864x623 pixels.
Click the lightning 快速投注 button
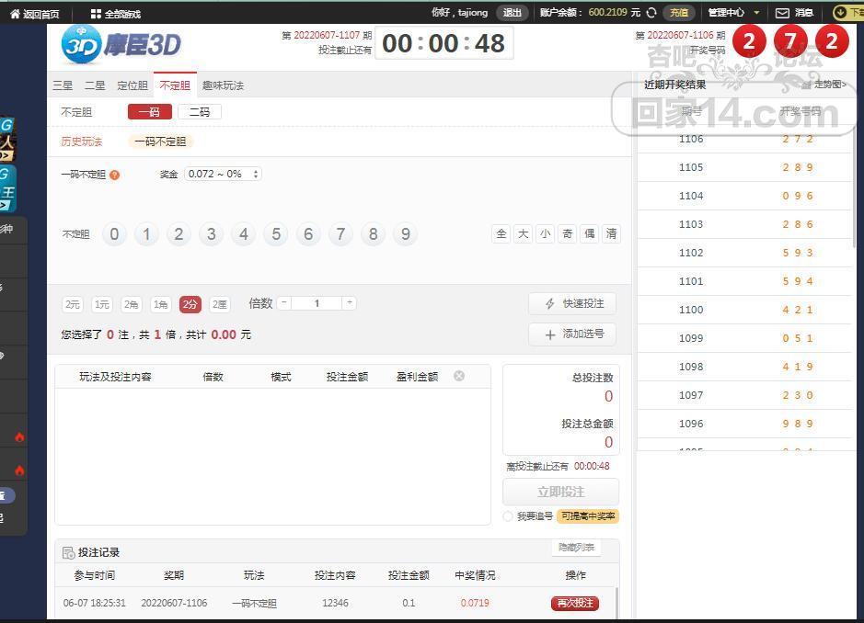click(x=572, y=304)
